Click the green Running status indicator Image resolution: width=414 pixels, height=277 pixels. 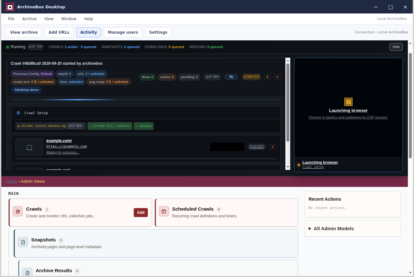(x=8, y=47)
